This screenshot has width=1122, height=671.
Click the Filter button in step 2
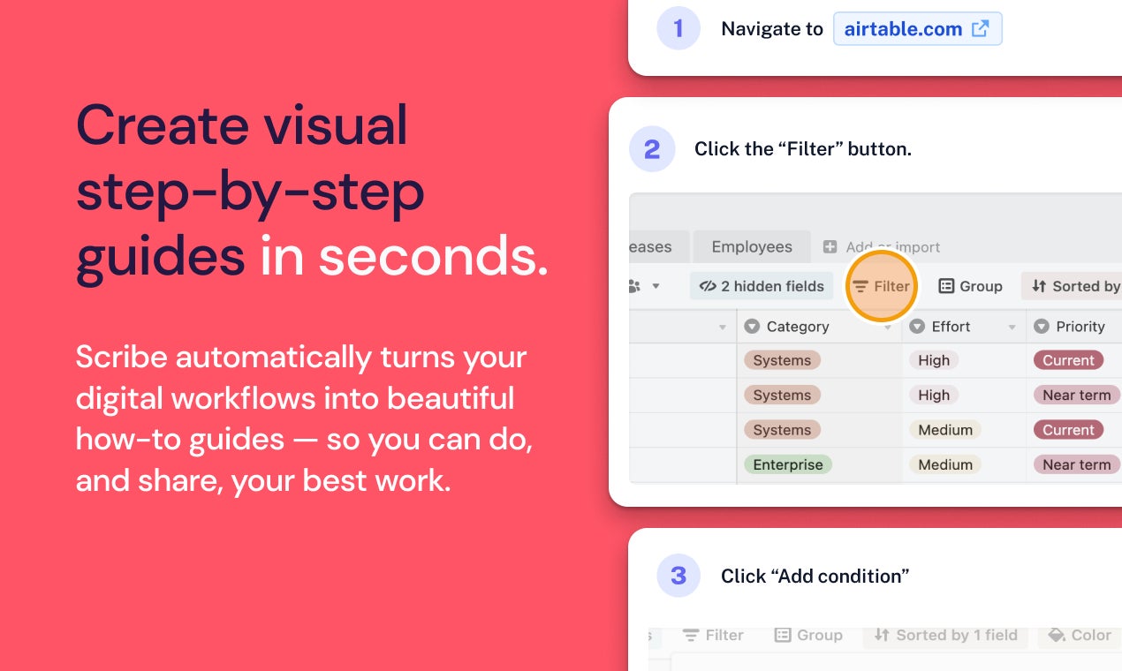tap(882, 286)
